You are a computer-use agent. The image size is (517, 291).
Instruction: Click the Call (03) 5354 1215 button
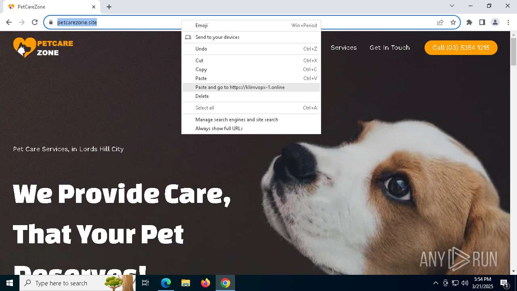(461, 48)
